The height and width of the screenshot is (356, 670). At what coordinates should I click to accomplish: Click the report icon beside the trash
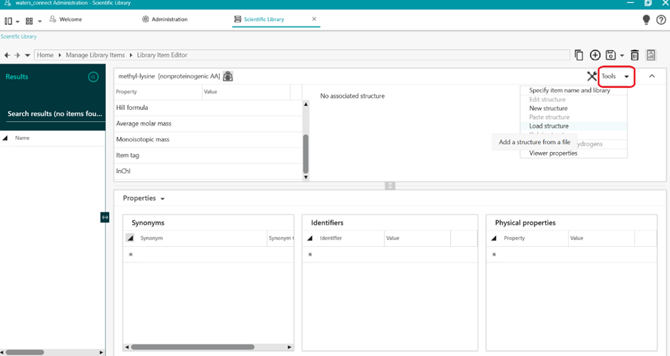(x=651, y=55)
